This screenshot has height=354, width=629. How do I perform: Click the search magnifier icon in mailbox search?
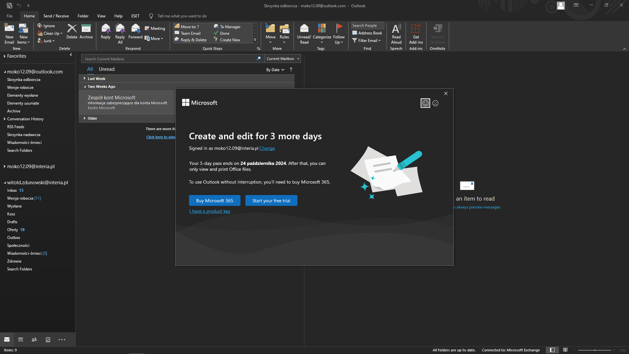[258, 59]
